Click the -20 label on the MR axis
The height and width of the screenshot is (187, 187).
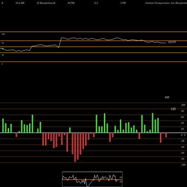point(183,141)
